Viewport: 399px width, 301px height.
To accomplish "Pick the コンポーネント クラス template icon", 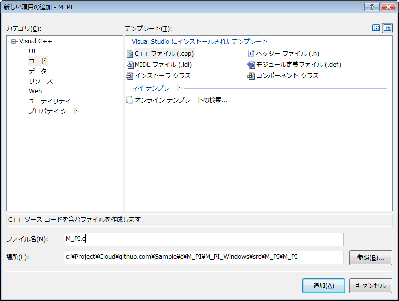I will [x=251, y=76].
